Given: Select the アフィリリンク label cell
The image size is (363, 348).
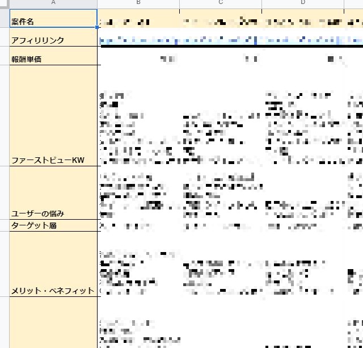Looking at the screenshot, I should point(53,40).
